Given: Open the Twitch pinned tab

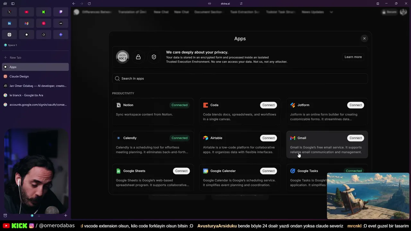Looking at the screenshot, I should [61, 12].
